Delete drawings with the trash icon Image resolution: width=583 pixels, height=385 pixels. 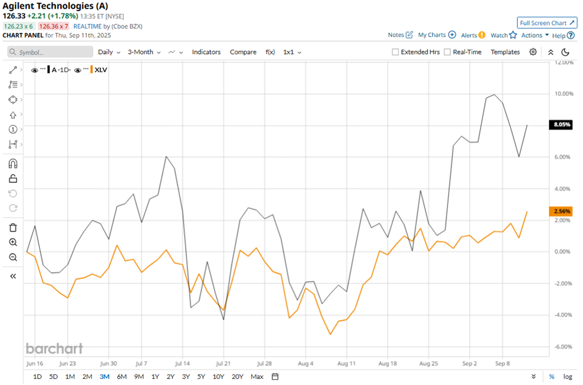pos(13,228)
